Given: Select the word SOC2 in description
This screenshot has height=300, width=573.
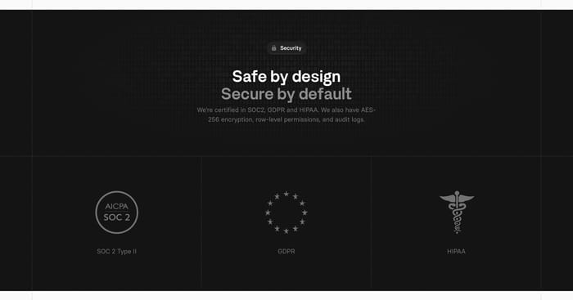Looking at the screenshot, I should [x=255, y=110].
